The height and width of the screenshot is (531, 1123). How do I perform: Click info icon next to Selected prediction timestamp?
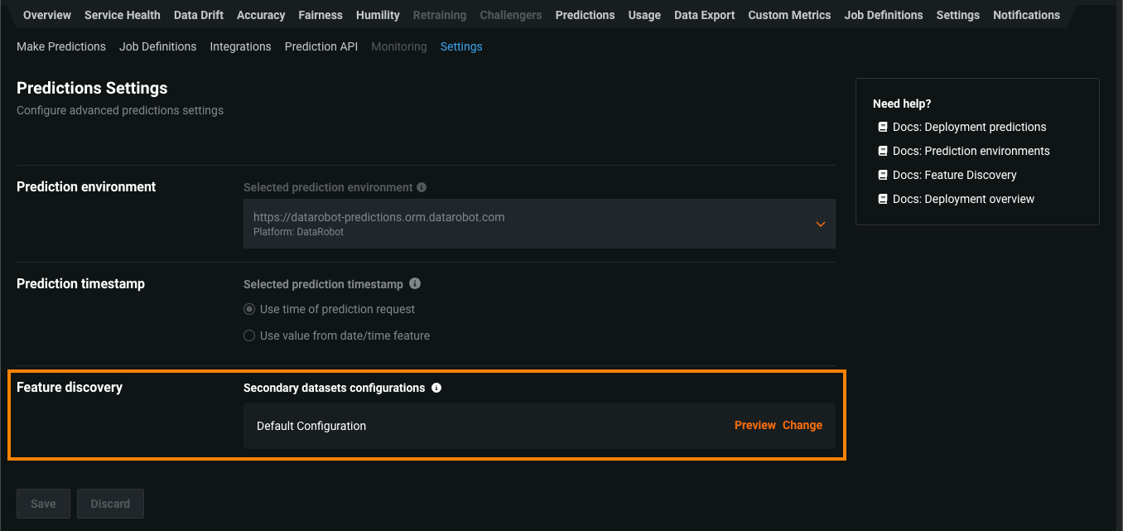tap(415, 283)
